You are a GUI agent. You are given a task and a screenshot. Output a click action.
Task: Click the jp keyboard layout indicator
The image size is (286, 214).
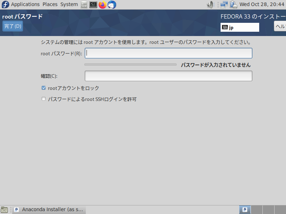(240, 27)
